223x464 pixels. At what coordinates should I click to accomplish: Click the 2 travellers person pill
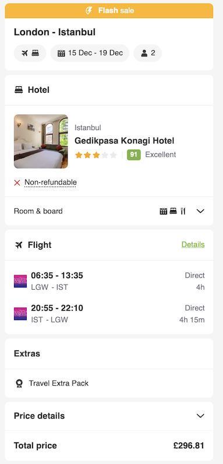click(147, 53)
